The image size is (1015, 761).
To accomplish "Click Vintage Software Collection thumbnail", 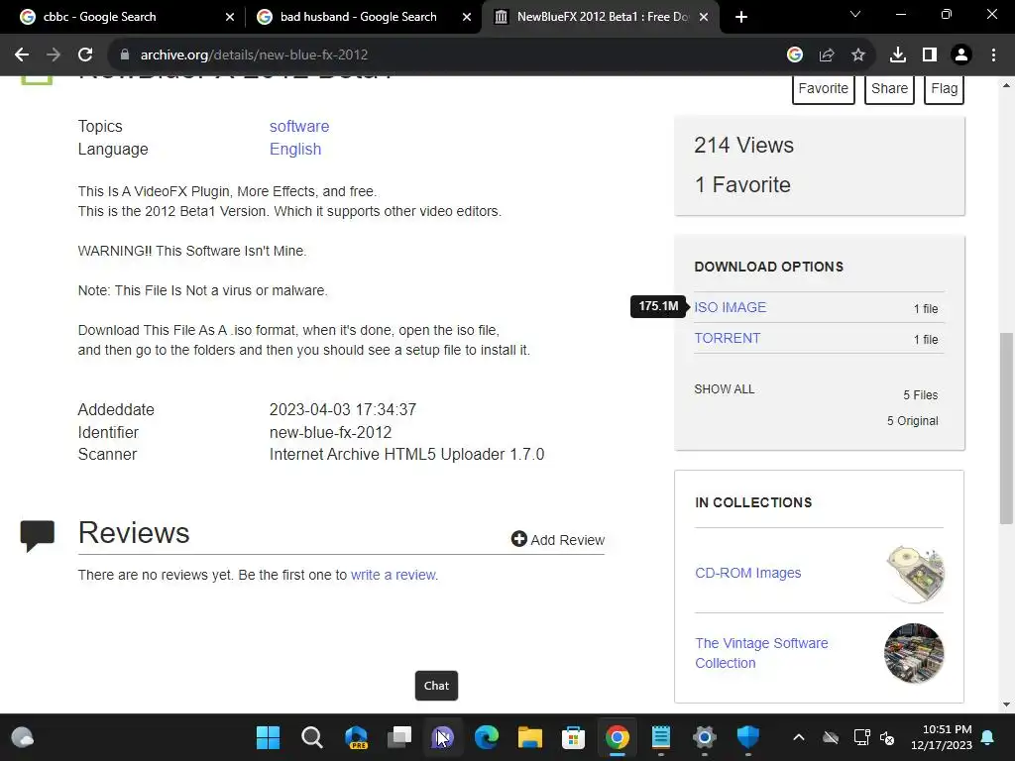I will click(913, 653).
